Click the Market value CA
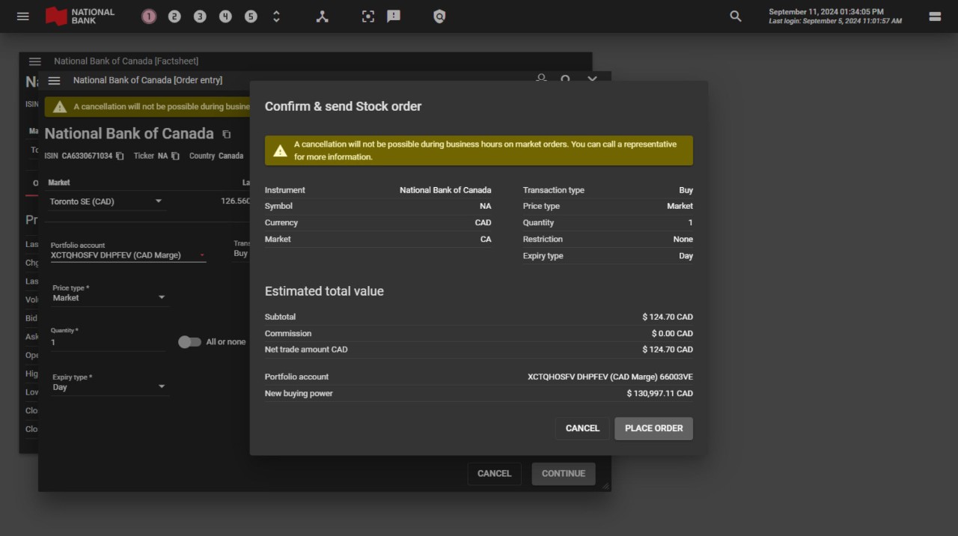Image resolution: width=958 pixels, height=536 pixels. coord(486,239)
